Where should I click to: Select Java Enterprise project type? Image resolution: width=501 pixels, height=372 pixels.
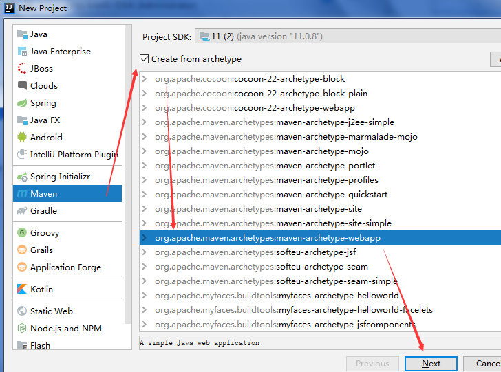pyautogui.click(x=67, y=51)
